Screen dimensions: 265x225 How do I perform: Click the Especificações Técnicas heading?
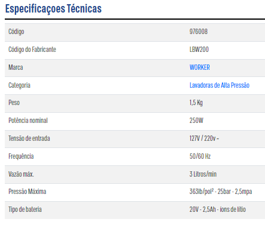click(53, 9)
